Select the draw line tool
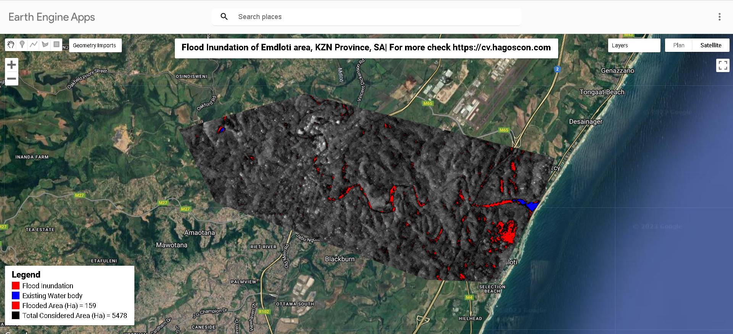The width and height of the screenshot is (733, 334). click(34, 45)
